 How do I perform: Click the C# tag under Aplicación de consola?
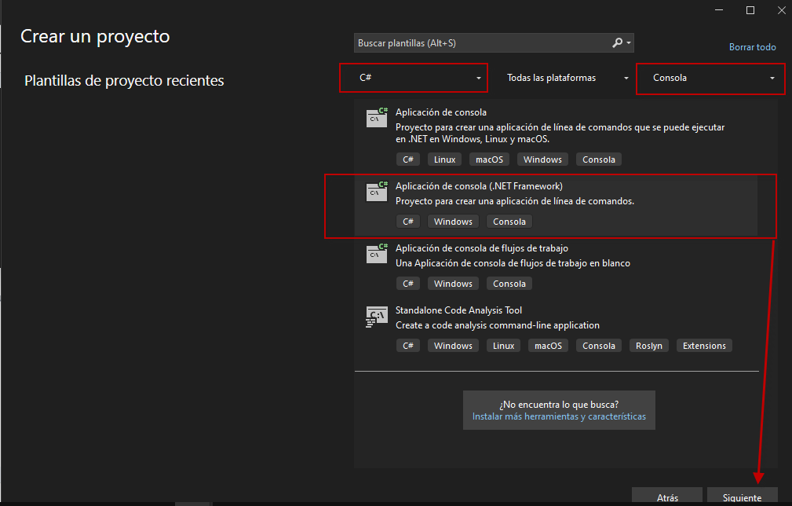(x=408, y=159)
